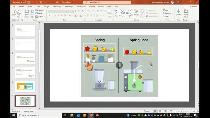Apply Underline formatting
The width and height of the screenshot is (210, 118).
point(55,16)
